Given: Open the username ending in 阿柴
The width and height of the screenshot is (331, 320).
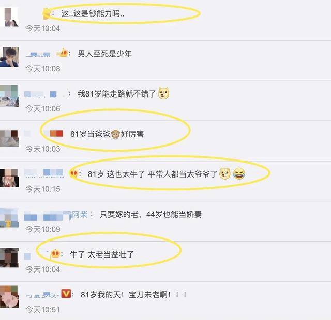Looking at the screenshot, I should 56,215.
